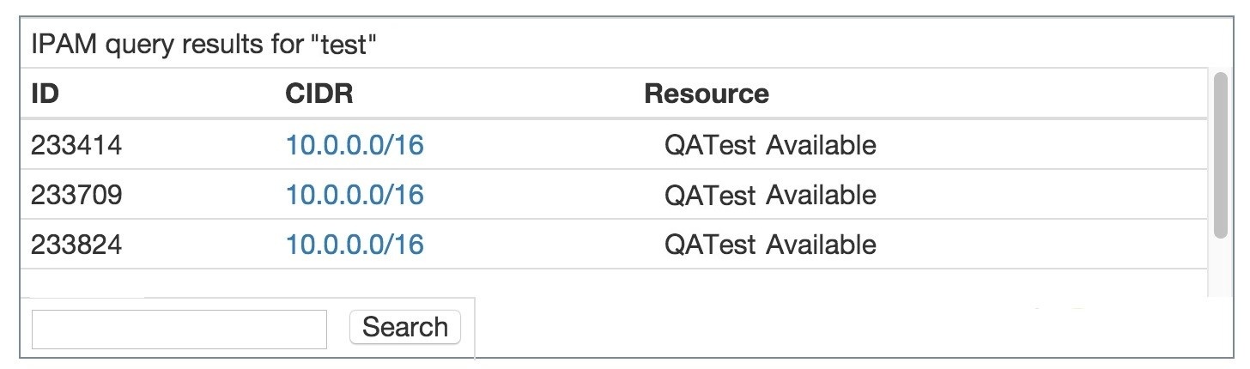Open the 10.0.0.0/16 link for ID 233824
1250x369 pixels.
(355, 245)
